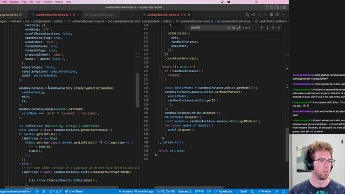Open the Selection menu
The height and width of the screenshot is (194, 345).
(x=14, y=2)
